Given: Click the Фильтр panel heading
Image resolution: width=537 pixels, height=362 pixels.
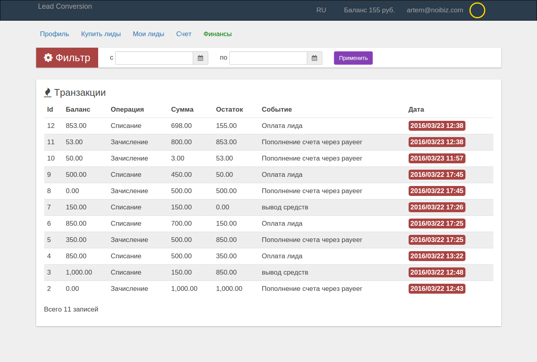Looking at the screenshot, I should 67,58.
